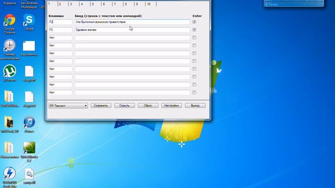Click the Клавиша column header

56,16
